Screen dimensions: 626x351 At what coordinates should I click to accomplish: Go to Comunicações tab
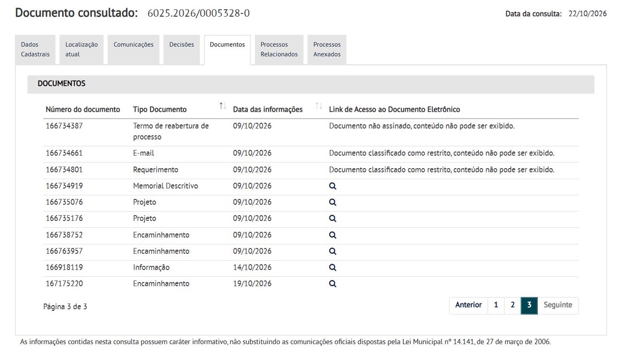pos(134,50)
